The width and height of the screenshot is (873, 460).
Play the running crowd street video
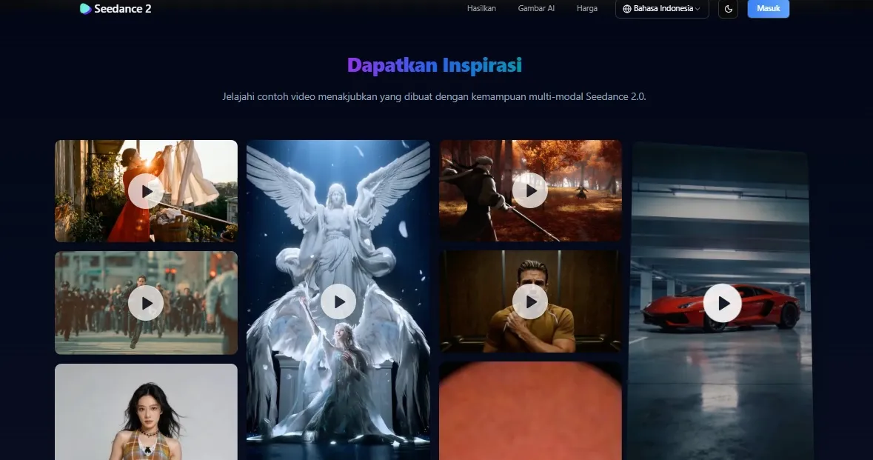click(146, 303)
